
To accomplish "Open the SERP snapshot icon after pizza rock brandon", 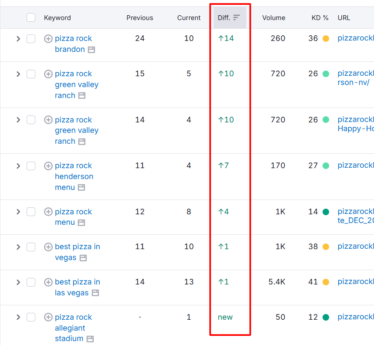I will point(92,50).
